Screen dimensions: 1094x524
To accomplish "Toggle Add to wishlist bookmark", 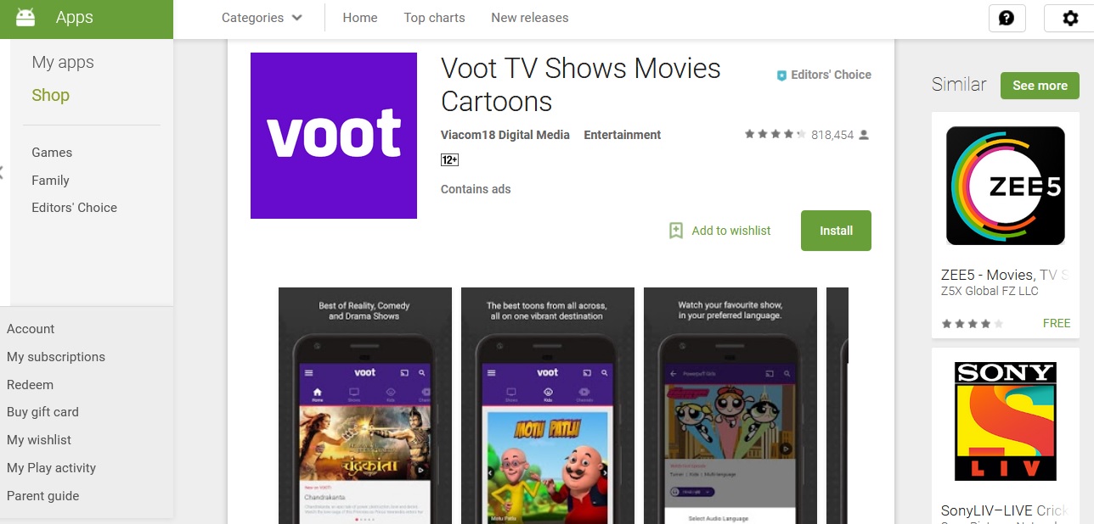I will click(720, 231).
